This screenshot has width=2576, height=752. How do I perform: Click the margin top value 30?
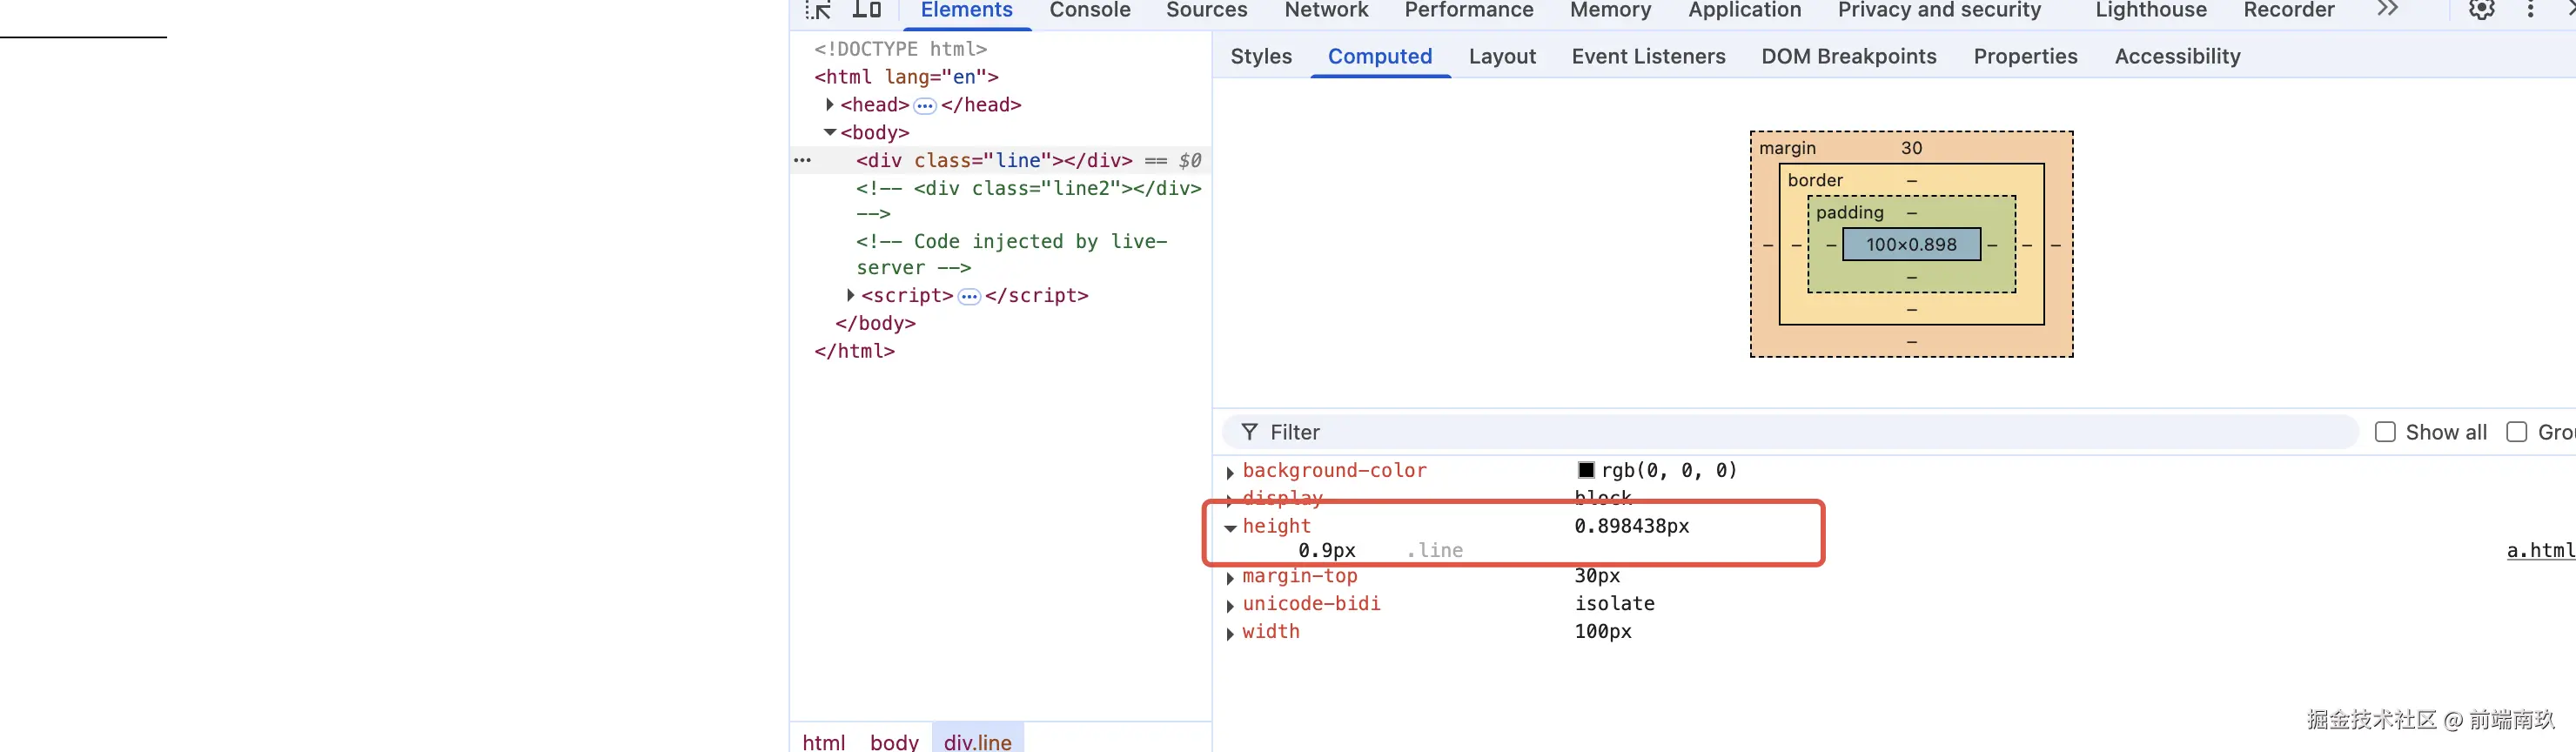1911,148
